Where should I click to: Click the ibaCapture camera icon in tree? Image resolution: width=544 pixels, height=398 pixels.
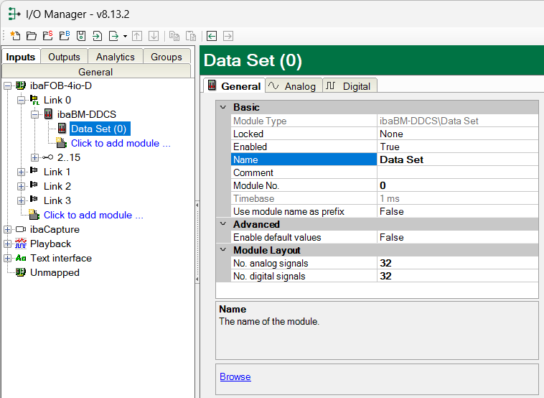21,229
